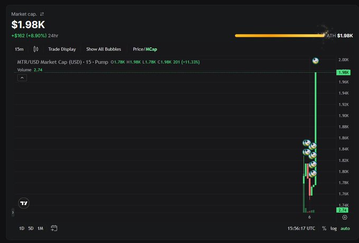Screen dimensions: 359x243
Task: Select the 2.74 volume label
Action: 342,210
